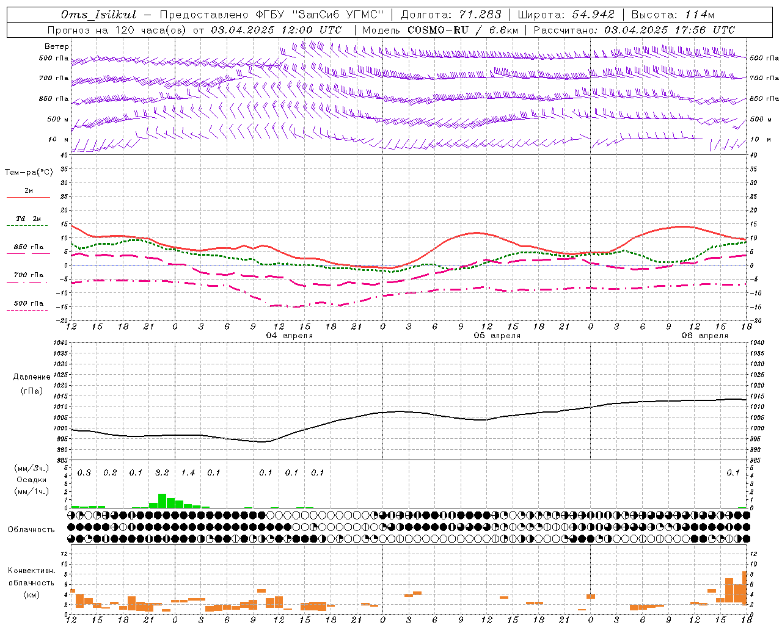Click the 3.2 precipitation amount
Screen dimensions: 782x625
pyautogui.click(x=162, y=473)
